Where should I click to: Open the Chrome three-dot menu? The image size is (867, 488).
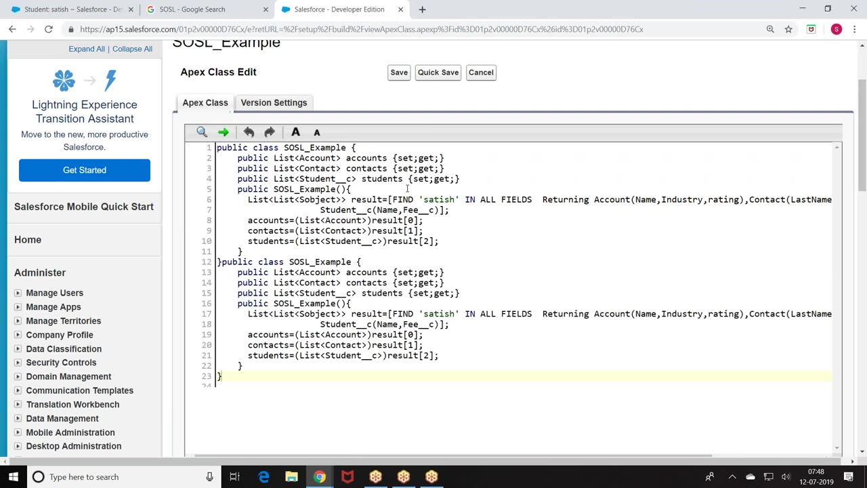click(854, 29)
